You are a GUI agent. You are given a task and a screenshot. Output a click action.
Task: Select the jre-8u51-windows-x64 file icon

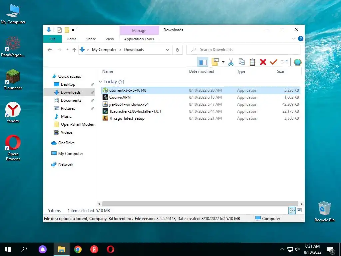105,104
